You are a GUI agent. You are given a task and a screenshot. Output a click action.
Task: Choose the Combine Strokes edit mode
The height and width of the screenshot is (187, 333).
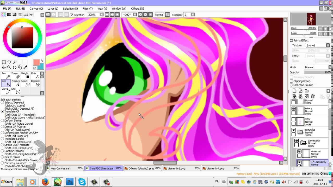2,151
